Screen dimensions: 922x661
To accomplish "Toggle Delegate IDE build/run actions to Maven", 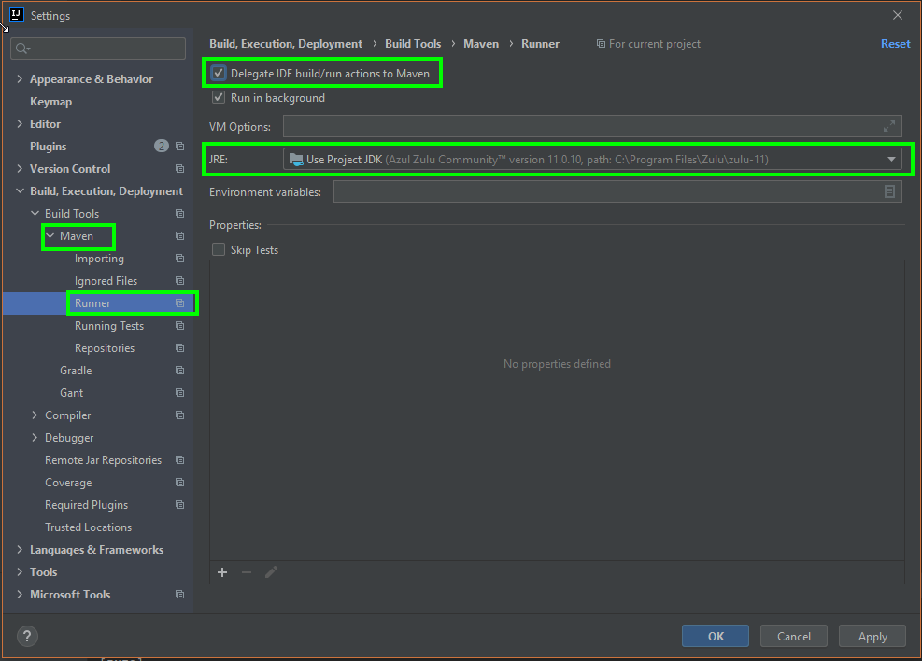I will tap(219, 73).
